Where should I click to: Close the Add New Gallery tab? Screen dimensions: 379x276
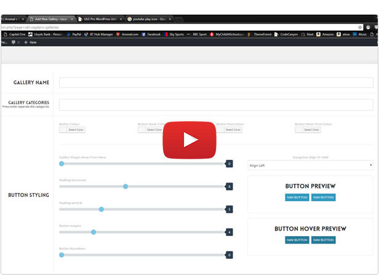coord(72,19)
